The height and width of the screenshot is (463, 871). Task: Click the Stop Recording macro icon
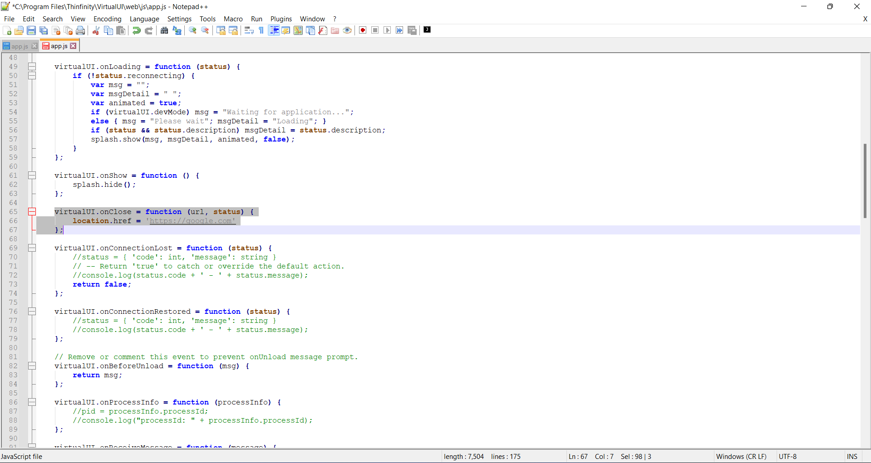(x=375, y=30)
